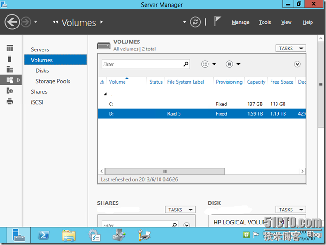The image size is (326, 245).
Task: Click the horizontal scrollbar right arrow
Action: (302, 171)
